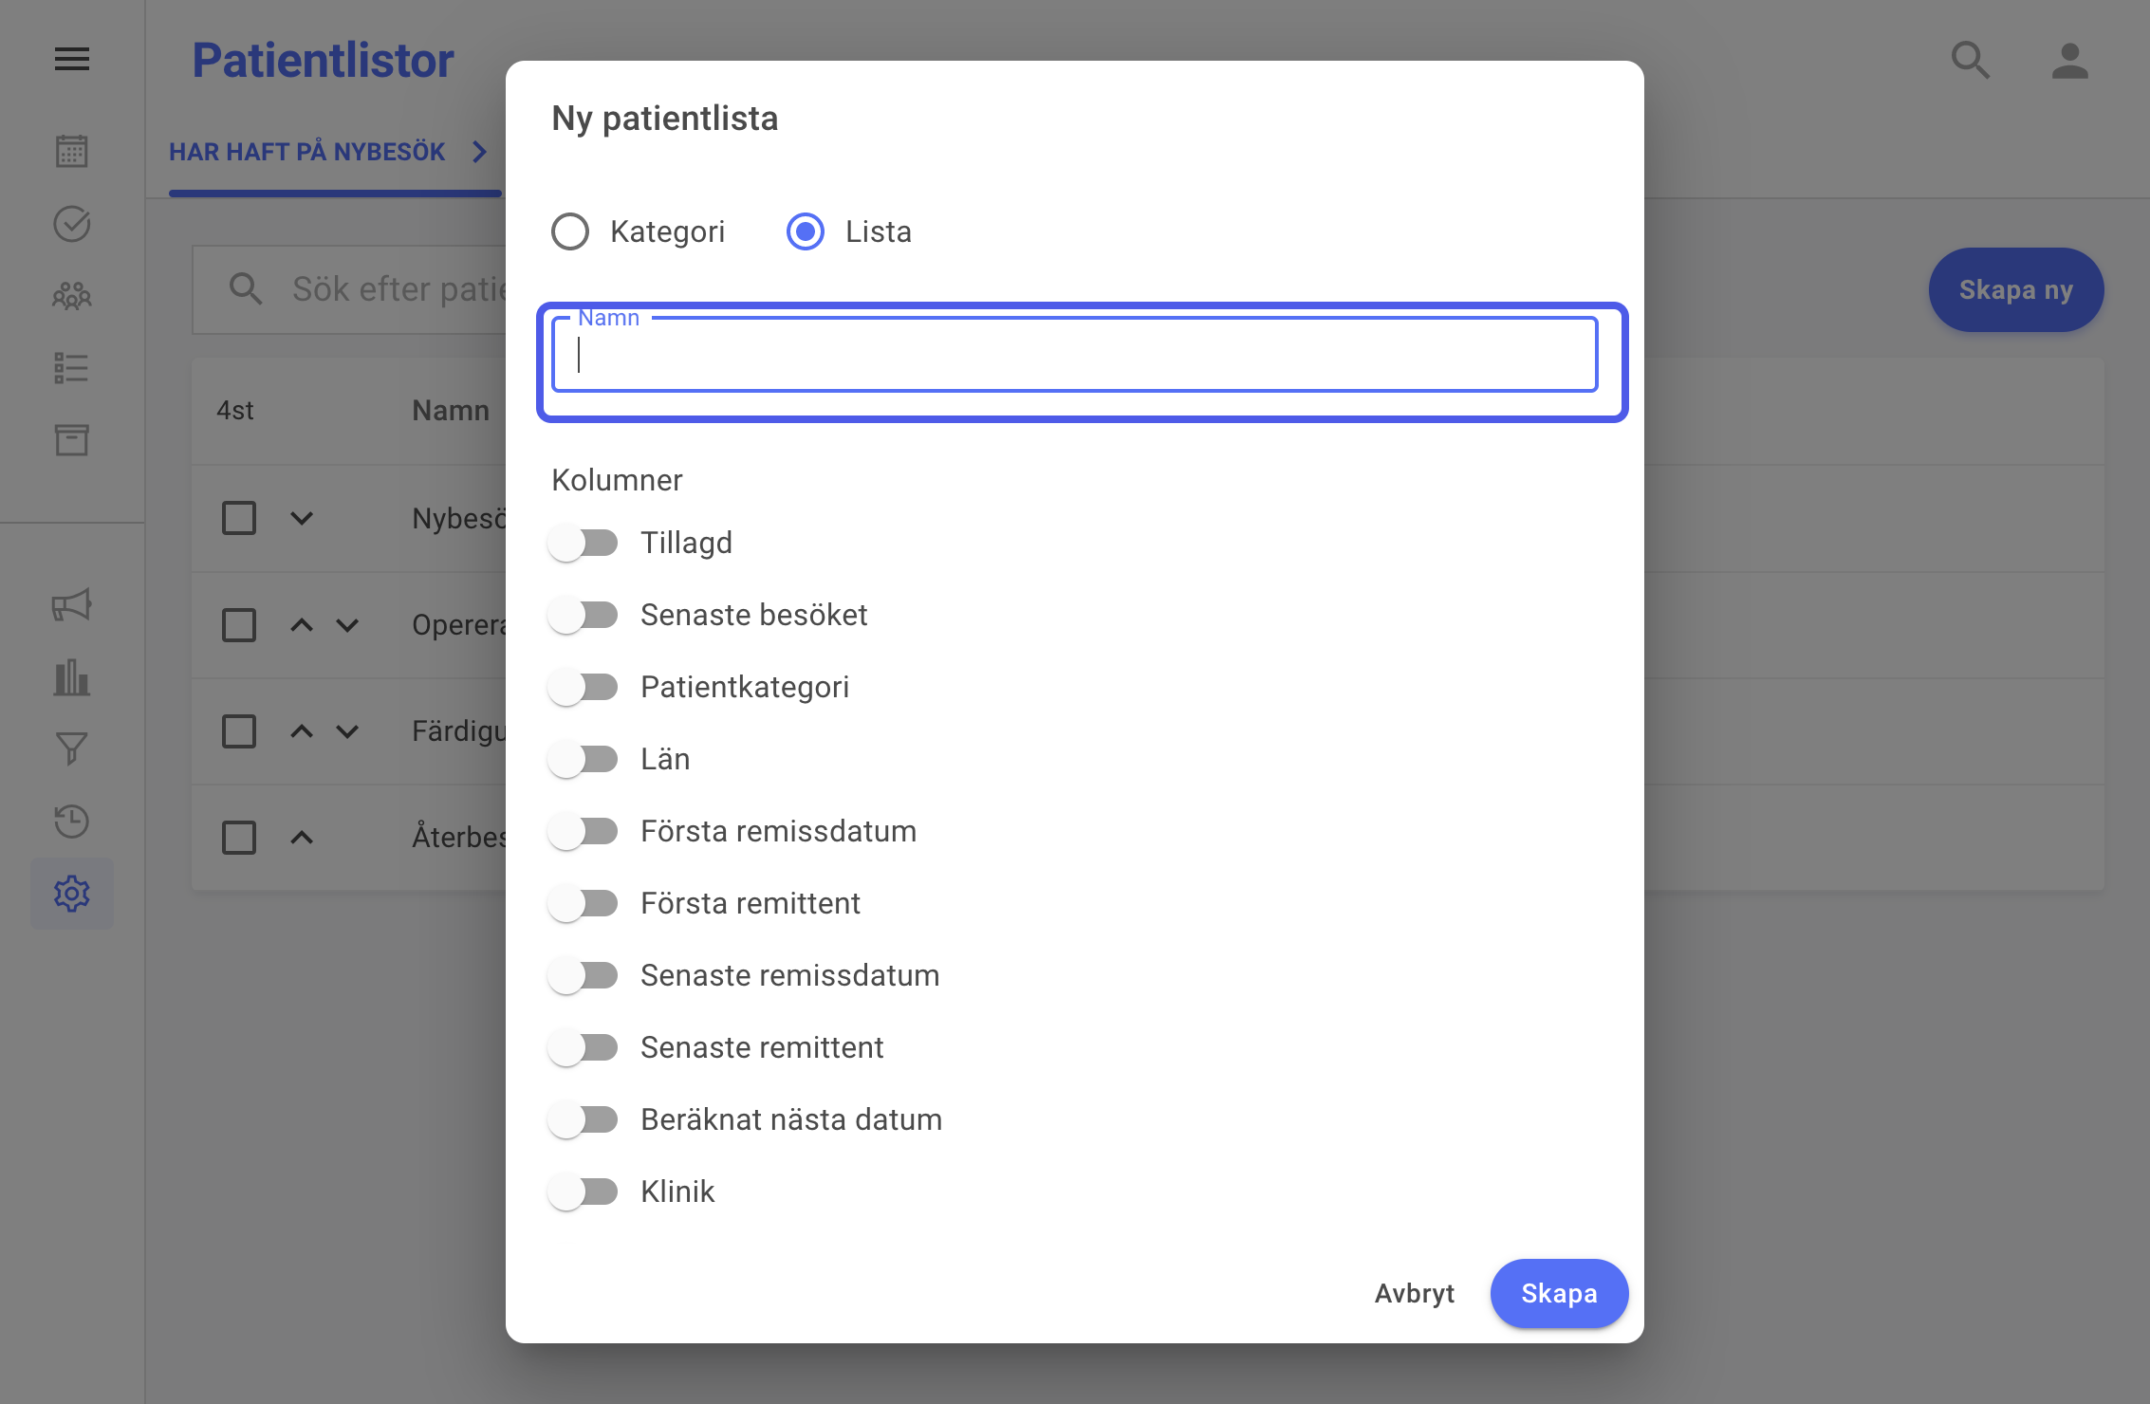Open the funnel filter sidebar icon
The width and height of the screenshot is (2150, 1404).
(x=72, y=749)
